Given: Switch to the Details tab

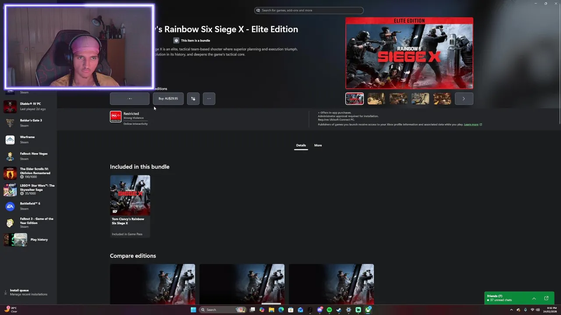Looking at the screenshot, I should [x=301, y=145].
